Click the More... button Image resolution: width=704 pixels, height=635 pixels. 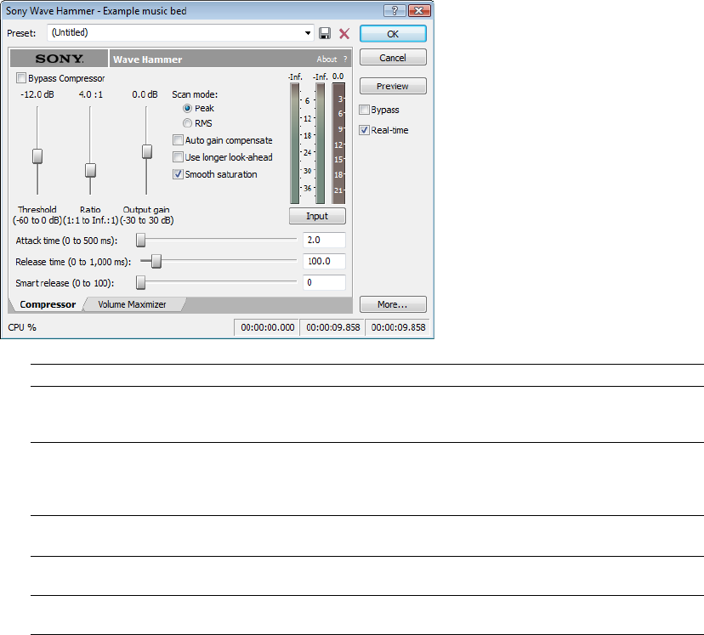[393, 304]
